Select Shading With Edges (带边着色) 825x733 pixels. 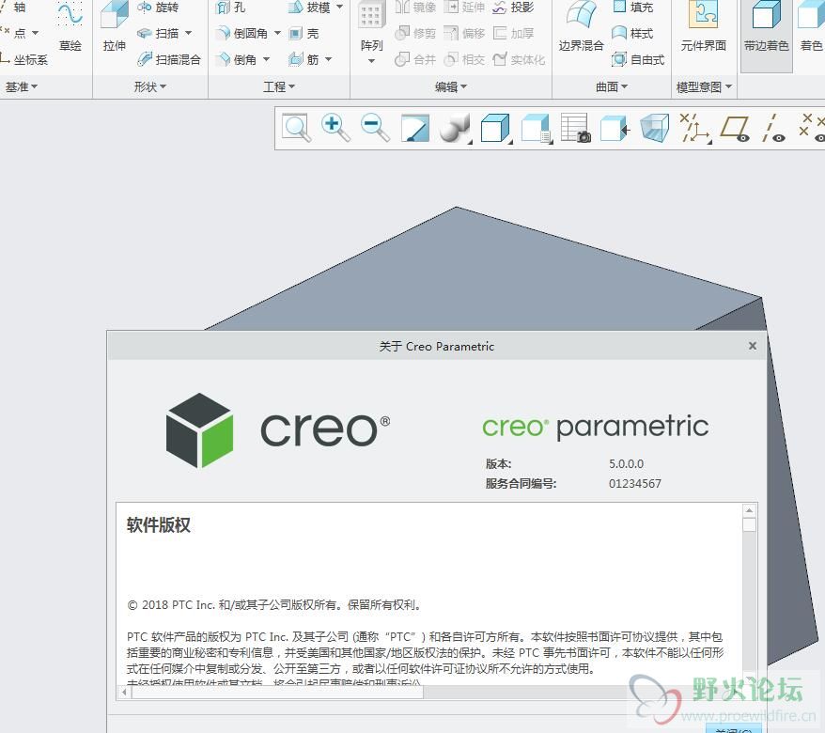766,35
